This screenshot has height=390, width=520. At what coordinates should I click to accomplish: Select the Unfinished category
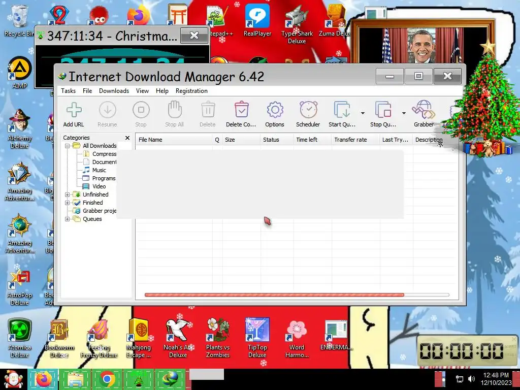pos(95,194)
